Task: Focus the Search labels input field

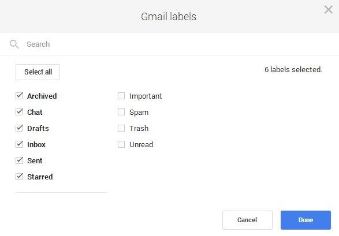Action: (173, 44)
